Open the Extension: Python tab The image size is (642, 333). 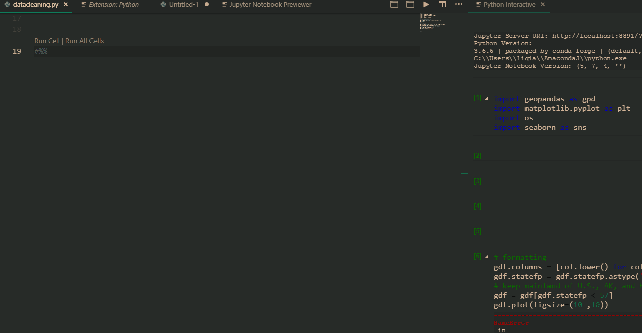pyautogui.click(x=114, y=5)
